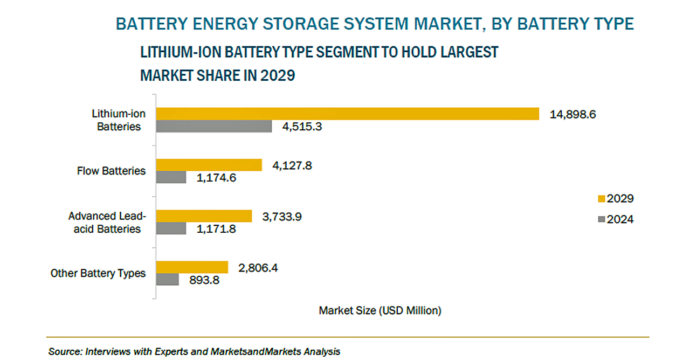Select the Advanced Lead-acid 2029 bar

pos(204,216)
